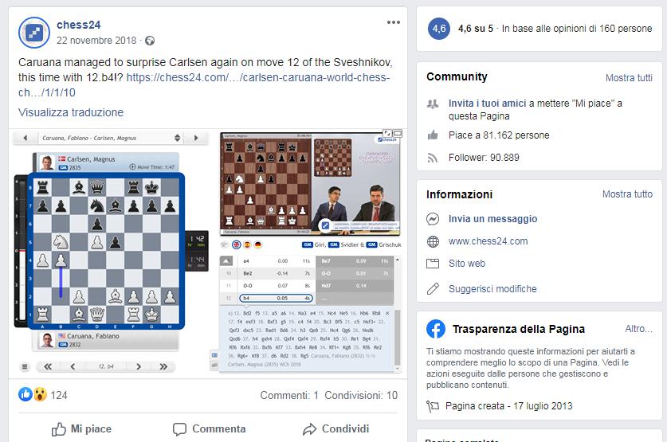The width and height of the screenshot is (667, 442).
Task: Click Visualizza traduzione
Action: click(71, 112)
